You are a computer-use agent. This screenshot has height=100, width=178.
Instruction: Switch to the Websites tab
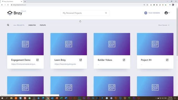[32, 25]
